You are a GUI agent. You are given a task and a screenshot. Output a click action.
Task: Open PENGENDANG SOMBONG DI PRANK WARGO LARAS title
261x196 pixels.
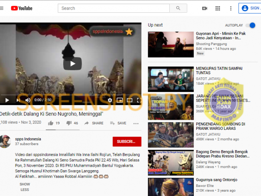coord(221,126)
